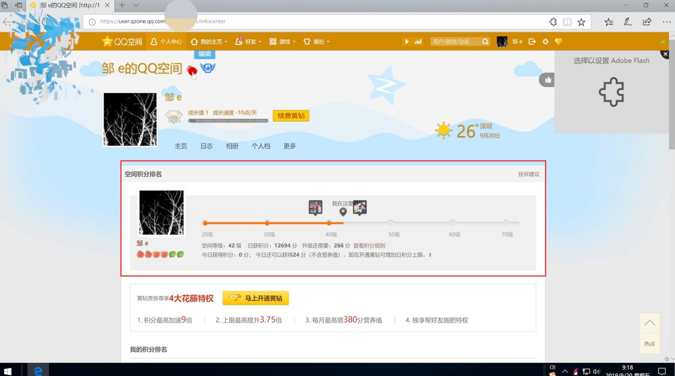Click the search magnifier icon
The height and width of the screenshot is (376, 675).
[x=485, y=41]
